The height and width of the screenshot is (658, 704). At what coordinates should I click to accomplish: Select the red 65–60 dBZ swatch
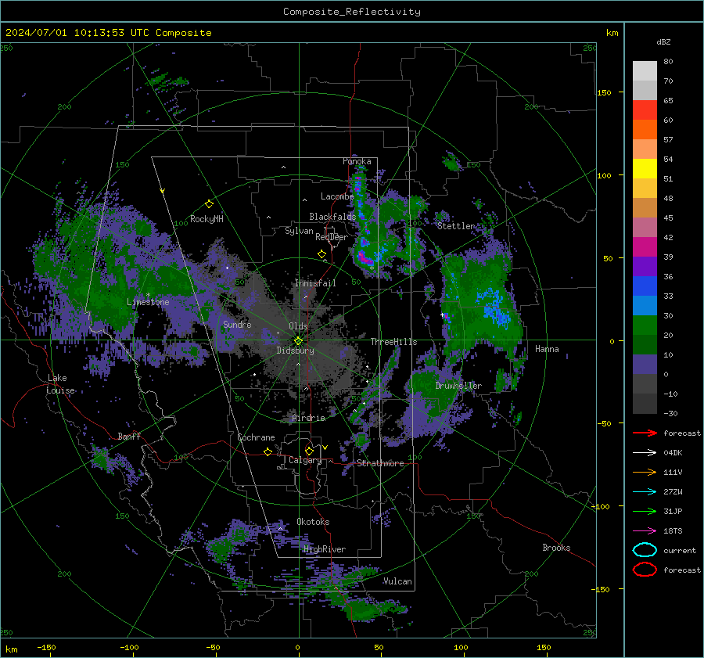pos(645,110)
